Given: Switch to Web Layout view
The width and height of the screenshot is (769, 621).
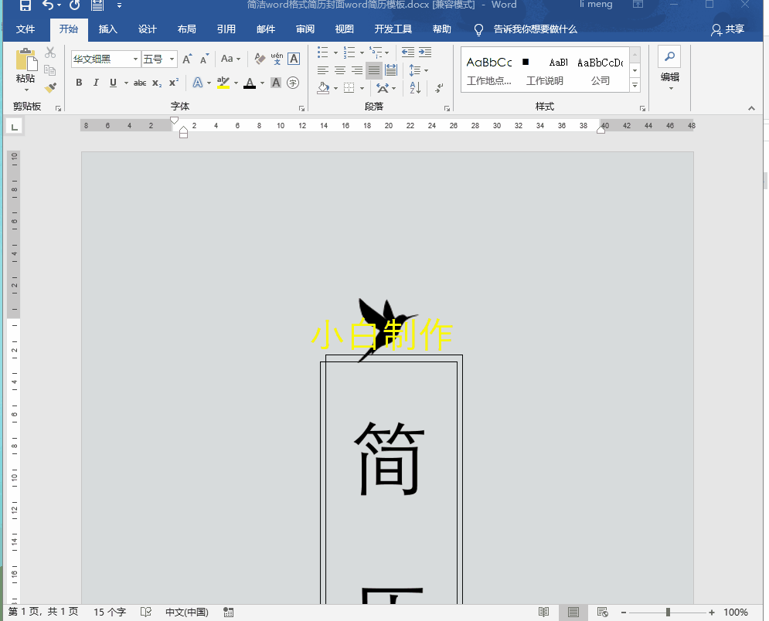Looking at the screenshot, I should [x=602, y=612].
